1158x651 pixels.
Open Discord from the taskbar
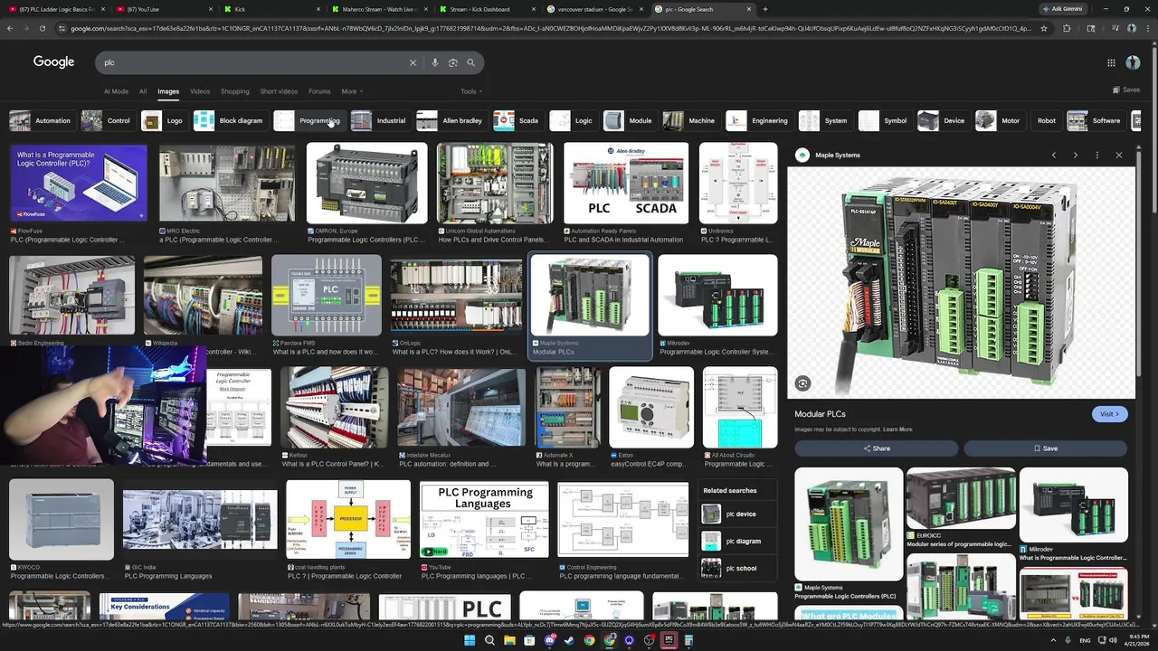click(x=549, y=640)
